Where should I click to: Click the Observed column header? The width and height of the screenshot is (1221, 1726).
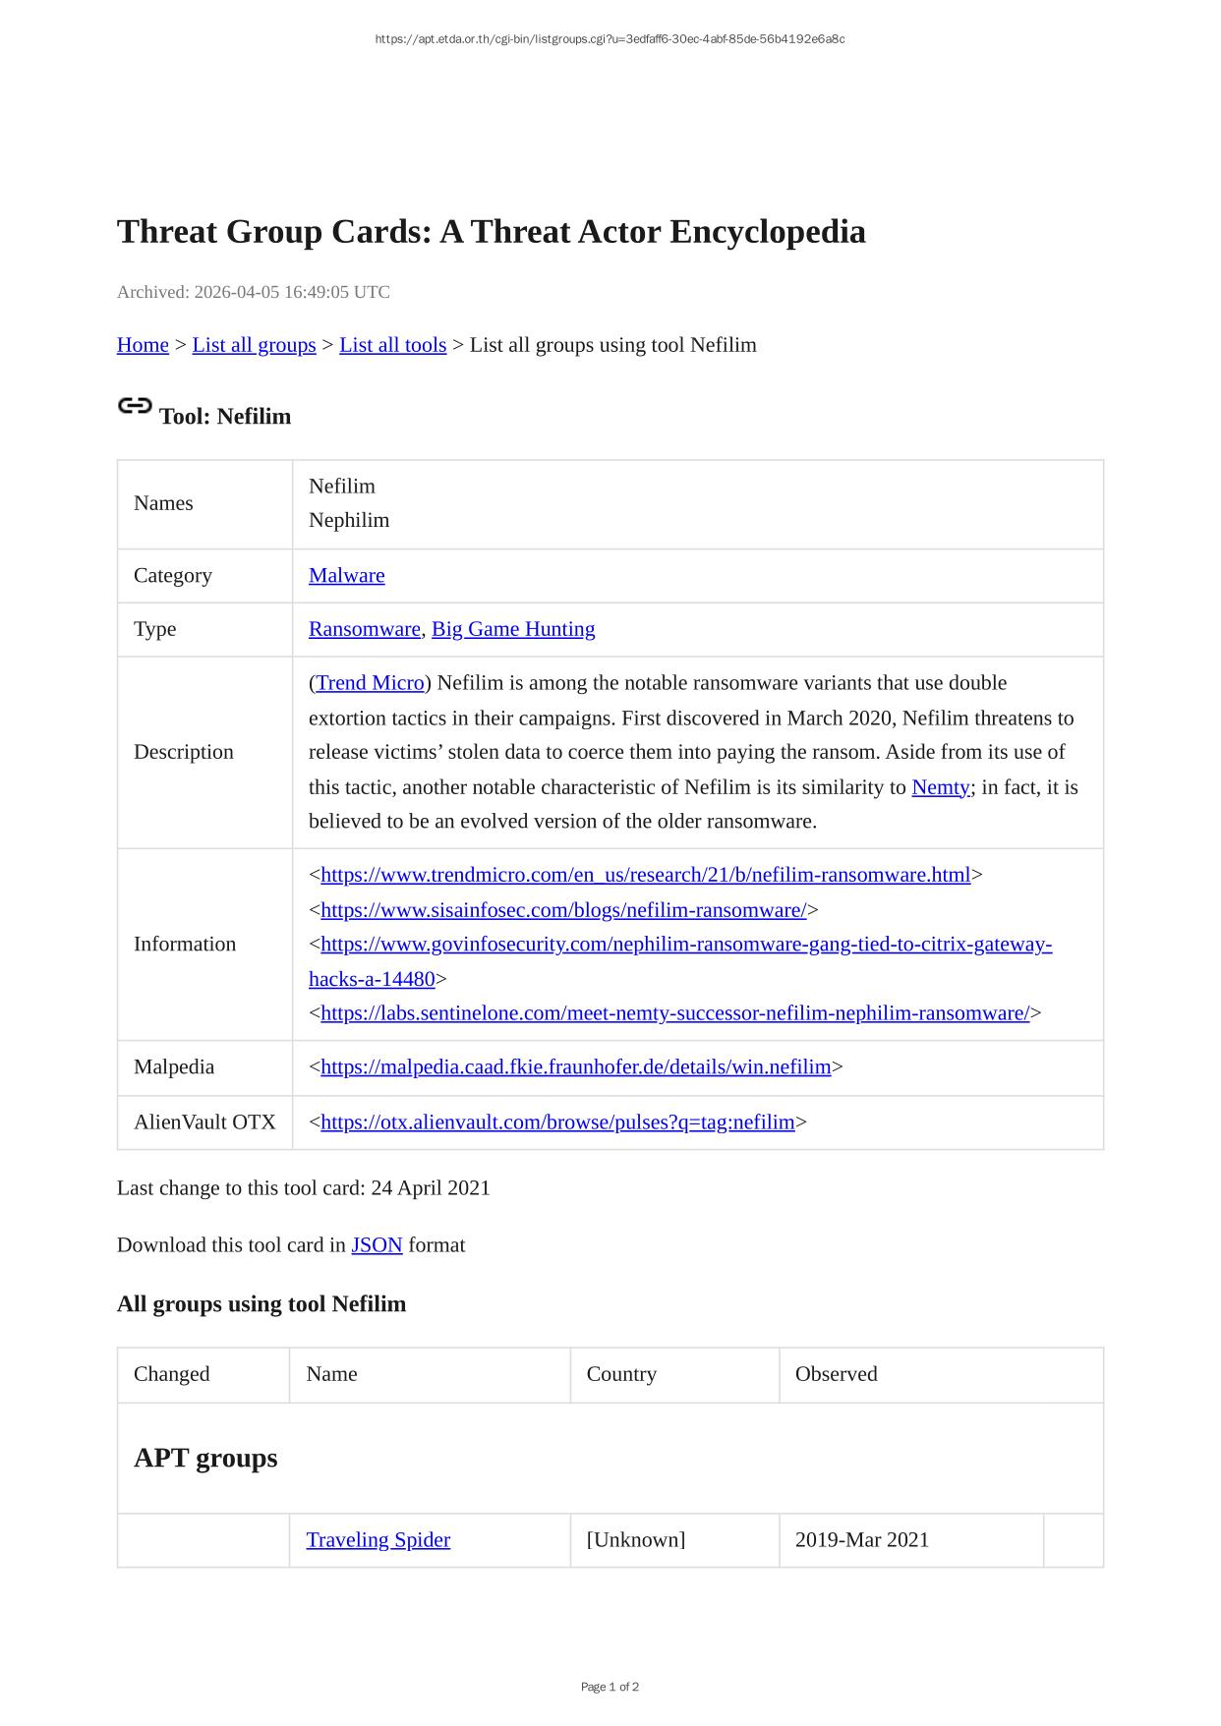(836, 1374)
